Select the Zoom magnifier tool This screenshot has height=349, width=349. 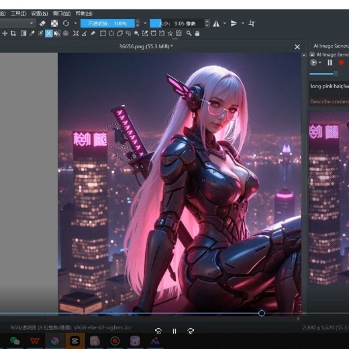pyautogui.click(x=189, y=34)
